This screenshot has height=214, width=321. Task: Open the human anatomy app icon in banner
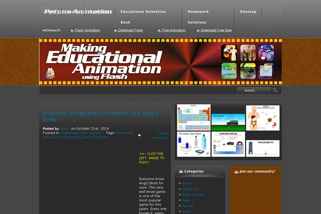229,53
